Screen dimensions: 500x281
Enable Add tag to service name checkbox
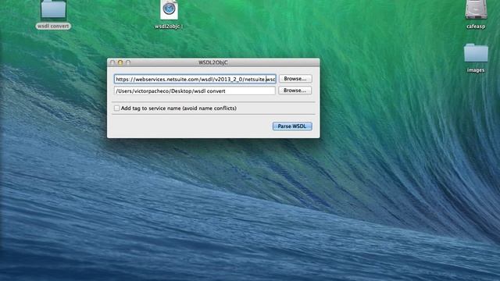tap(116, 108)
